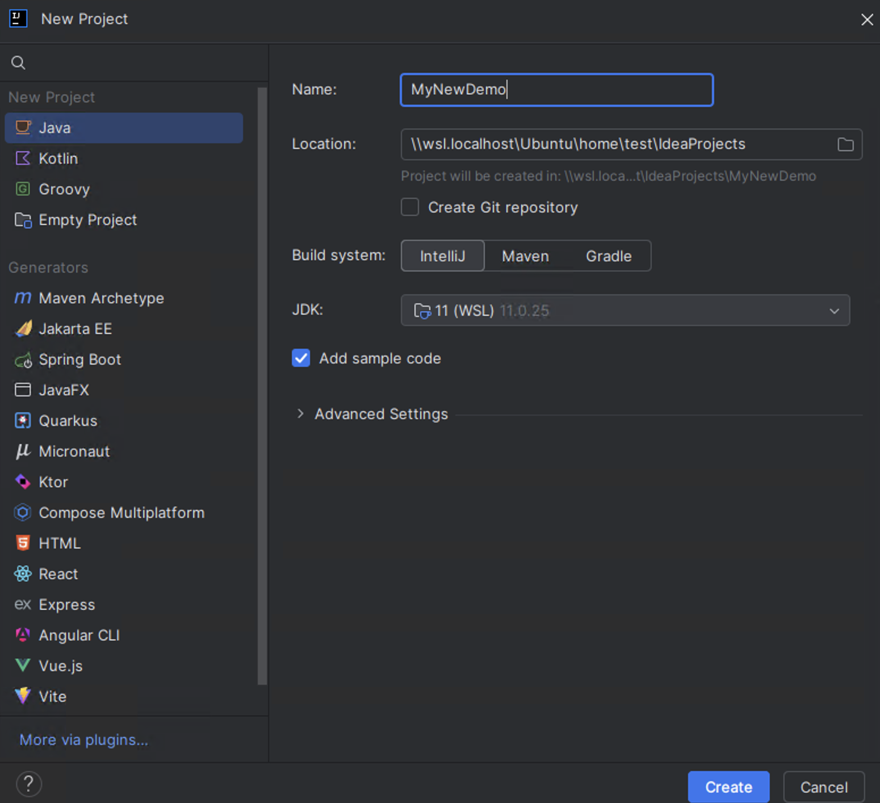Switch build system to Maven
The image size is (880, 803).
(x=525, y=256)
